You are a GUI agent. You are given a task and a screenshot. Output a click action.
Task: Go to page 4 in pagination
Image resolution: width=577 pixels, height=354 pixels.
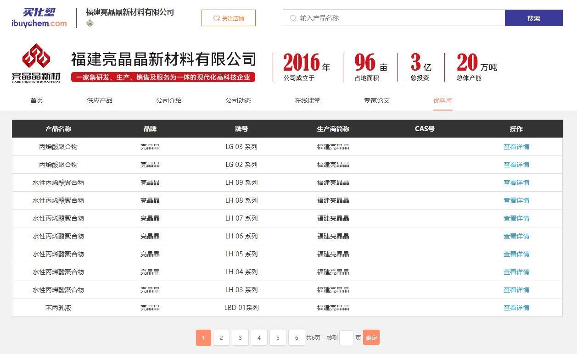259,338
